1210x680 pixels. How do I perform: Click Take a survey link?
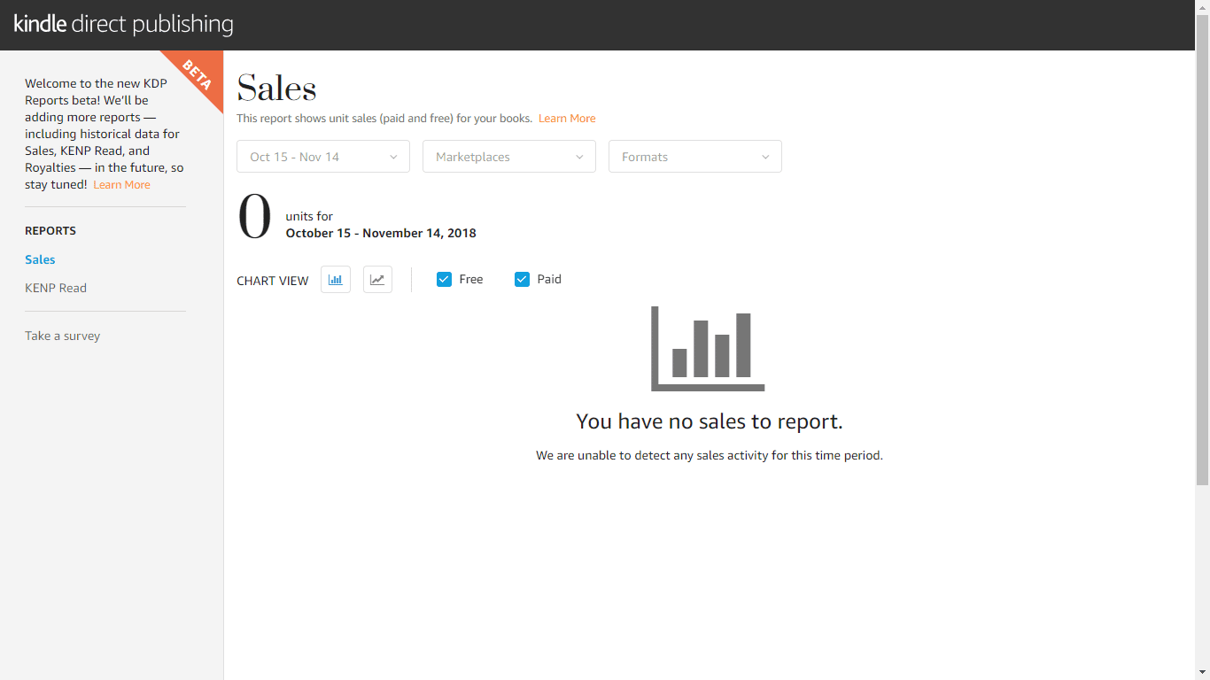point(62,336)
